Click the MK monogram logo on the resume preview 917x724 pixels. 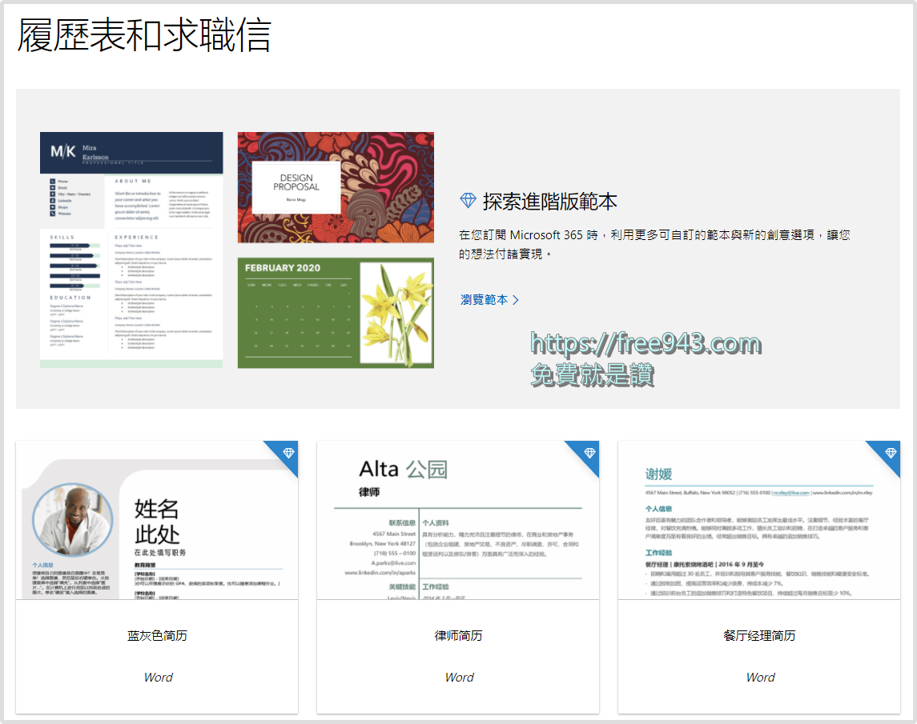point(64,150)
